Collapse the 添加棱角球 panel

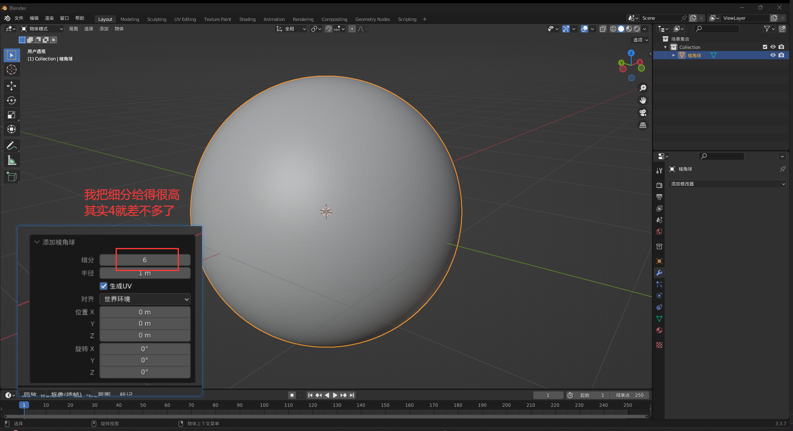click(x=37, y=242)
